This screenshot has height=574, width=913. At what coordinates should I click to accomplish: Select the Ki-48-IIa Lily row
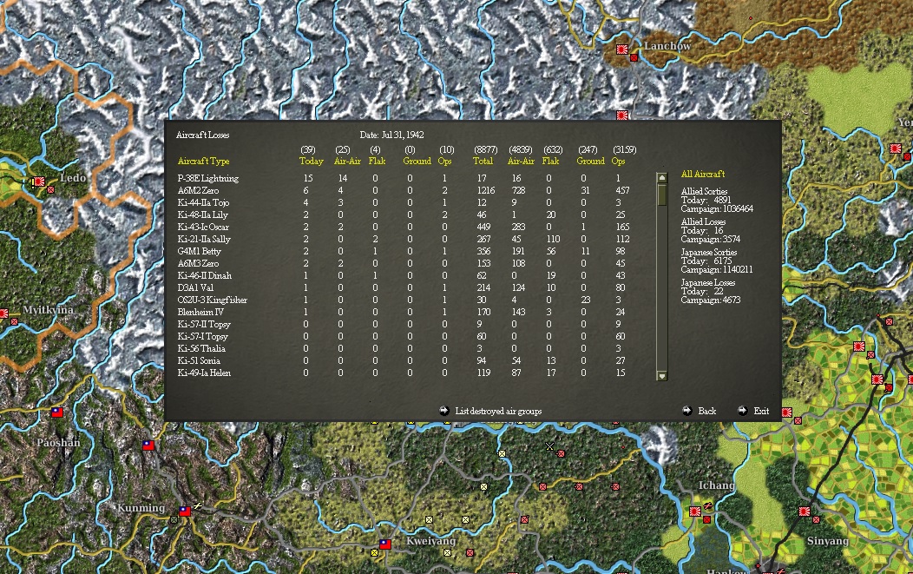point(404,215)
